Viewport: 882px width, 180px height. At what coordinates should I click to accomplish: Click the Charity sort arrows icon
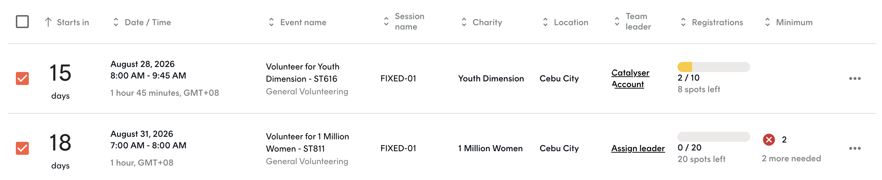464,22
